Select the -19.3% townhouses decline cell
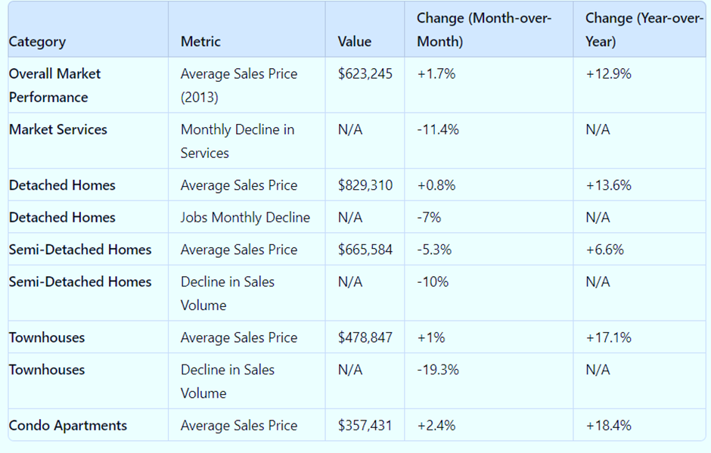 (438, 370)
